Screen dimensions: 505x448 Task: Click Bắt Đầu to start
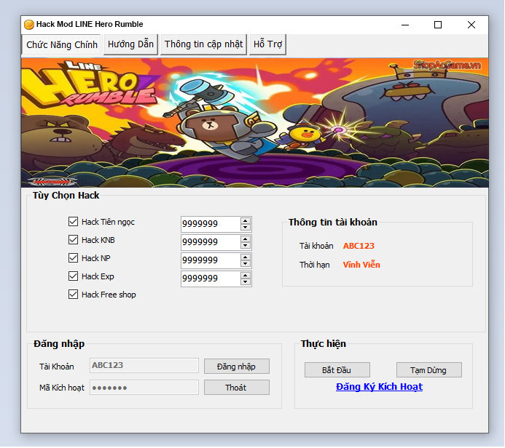(337, 370)
